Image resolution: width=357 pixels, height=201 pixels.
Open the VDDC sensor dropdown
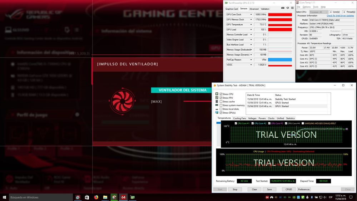[251, 65]
